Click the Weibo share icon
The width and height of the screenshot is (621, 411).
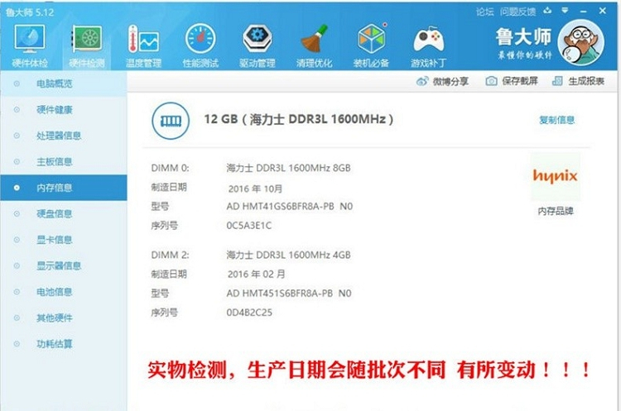(x=422, y=82)
